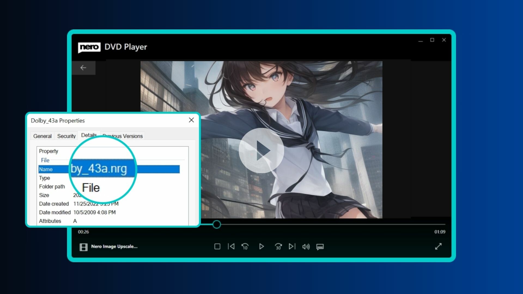The width and height of the screenshot is (523, 294).
Task: Open the Previous Versions tab
Action: coord(123,136)
